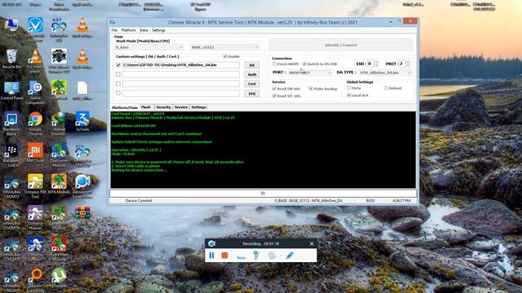Select the Platform/Main tab
The width and height of the screenshot is (522, 293).
tap(125, 107)
